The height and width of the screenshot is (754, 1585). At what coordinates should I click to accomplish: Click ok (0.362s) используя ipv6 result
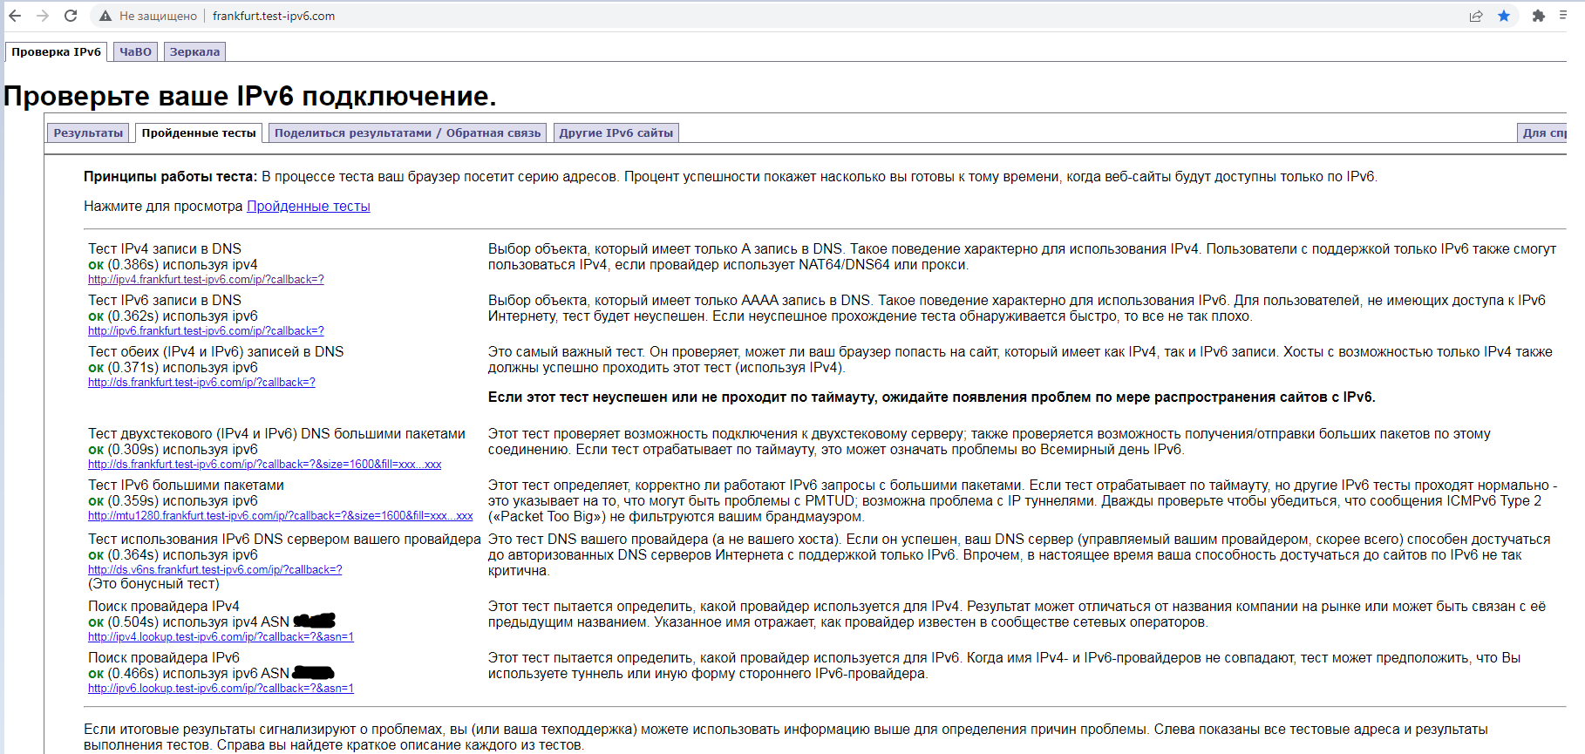pos(173,316)
